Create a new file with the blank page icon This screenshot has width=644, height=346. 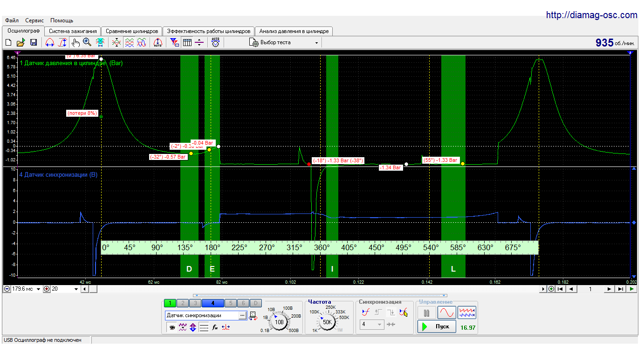(8, 42)
